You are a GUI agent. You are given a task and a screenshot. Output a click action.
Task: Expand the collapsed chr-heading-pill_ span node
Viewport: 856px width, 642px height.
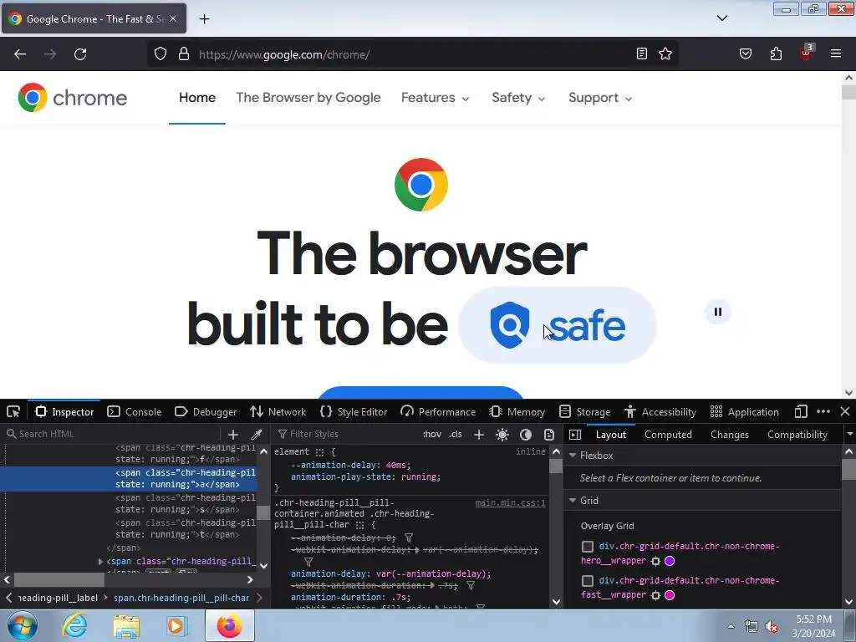coord(100,561)
